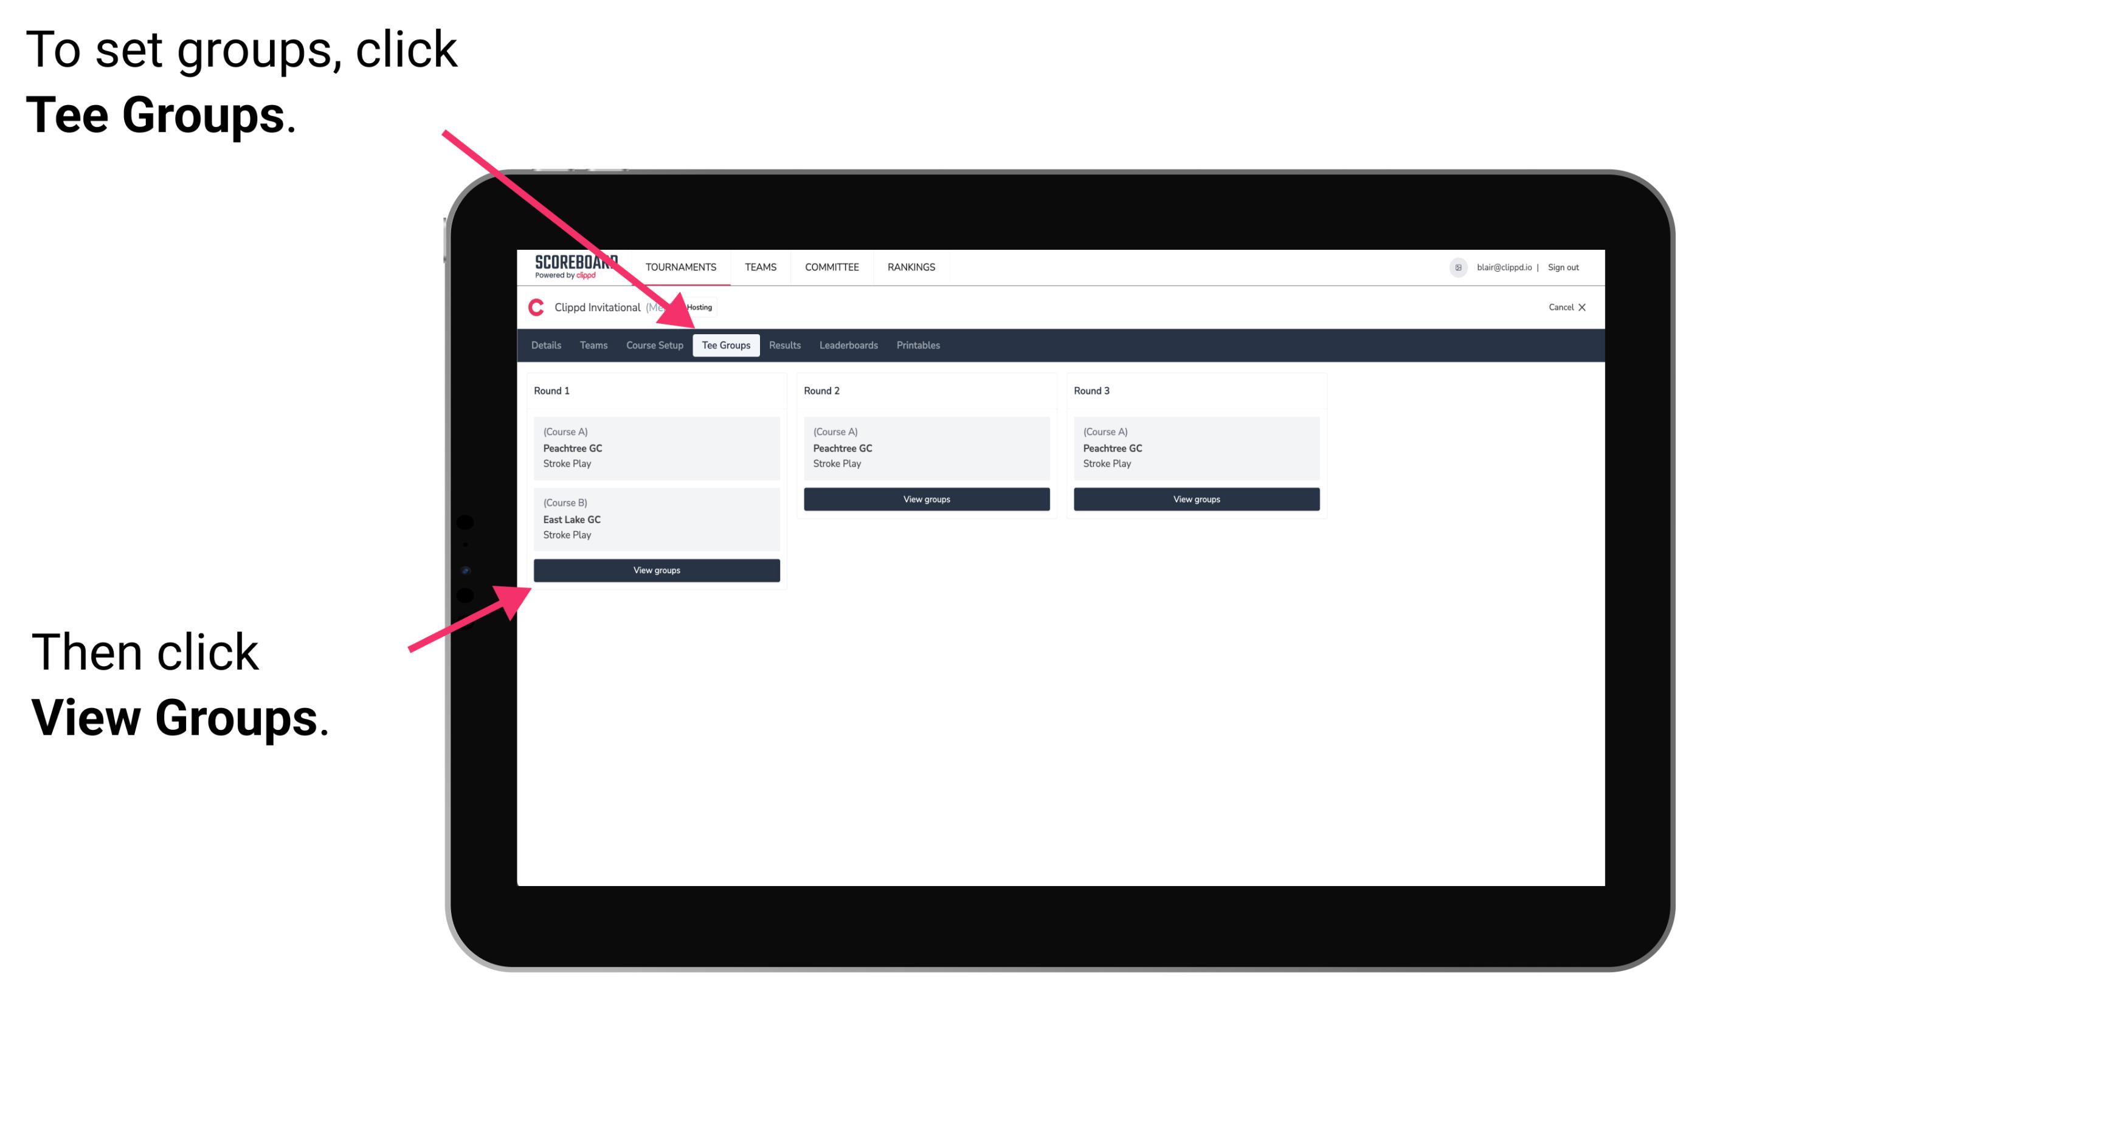Click the Tee Groups tab

coord(726,345)
